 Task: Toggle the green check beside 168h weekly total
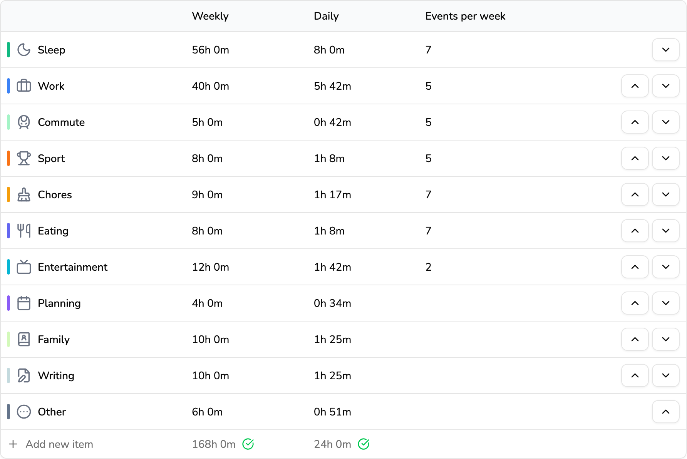[x=249, y=444]
